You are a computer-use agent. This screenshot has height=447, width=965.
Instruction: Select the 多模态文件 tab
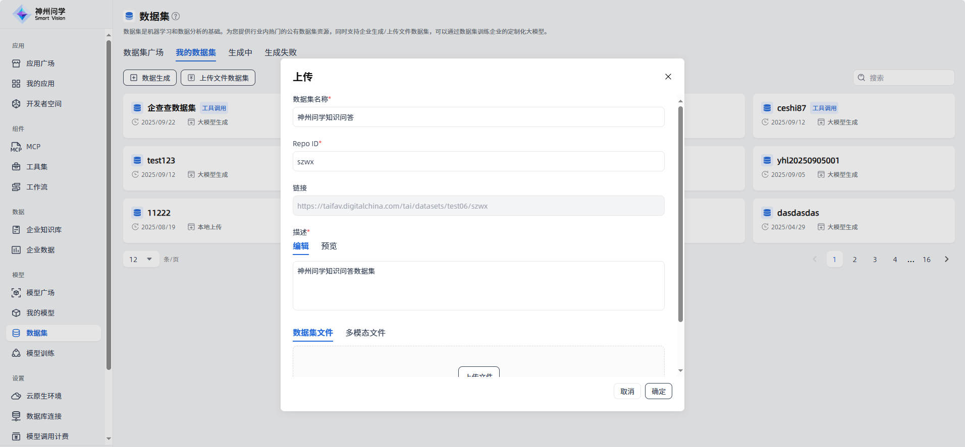click(x=365, y=333)
